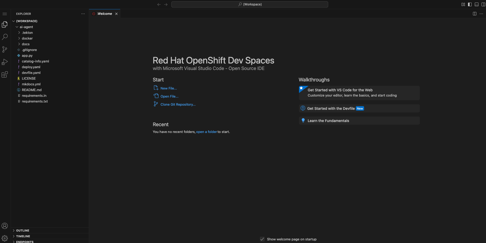Uncheck Show welcome page on startup
The width and height of the screenshot is (486, 243).
(x=262, y=239)
